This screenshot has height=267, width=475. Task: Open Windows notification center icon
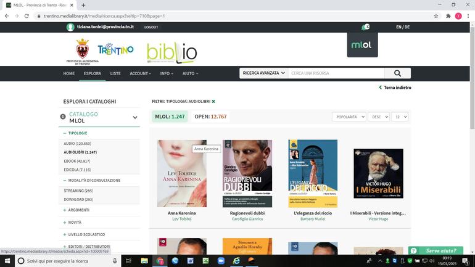pos(465,261)
